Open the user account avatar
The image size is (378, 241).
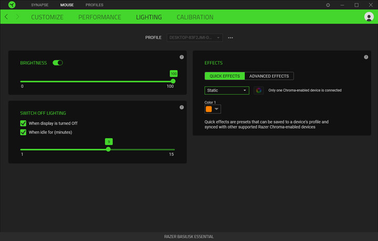(x=369, y=17)
